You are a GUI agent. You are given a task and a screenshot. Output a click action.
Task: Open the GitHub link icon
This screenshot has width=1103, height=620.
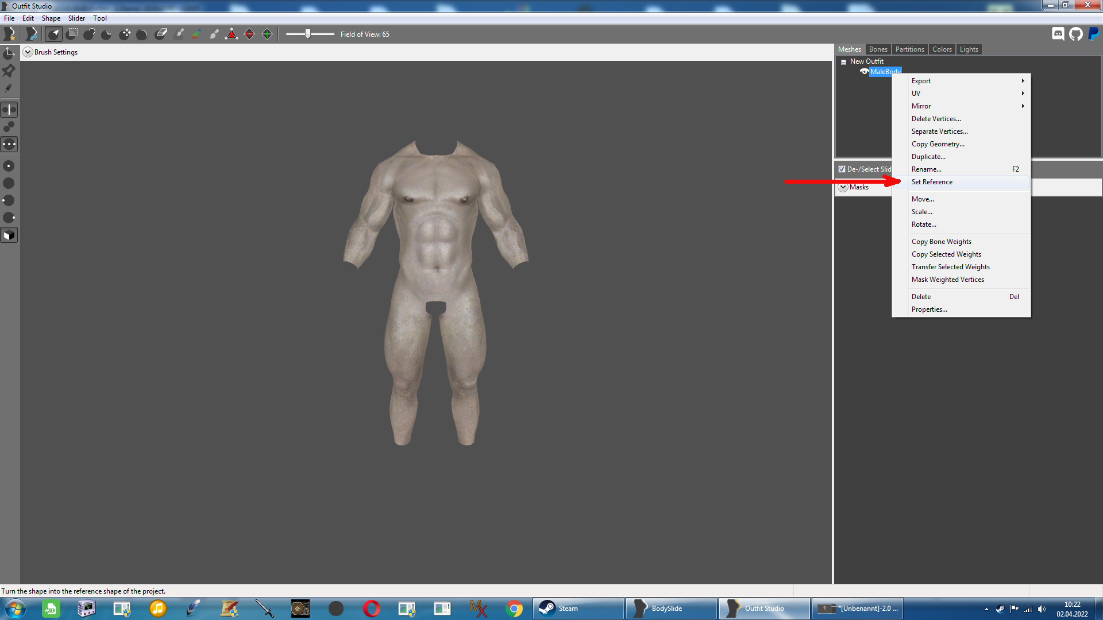[1076, 34]
